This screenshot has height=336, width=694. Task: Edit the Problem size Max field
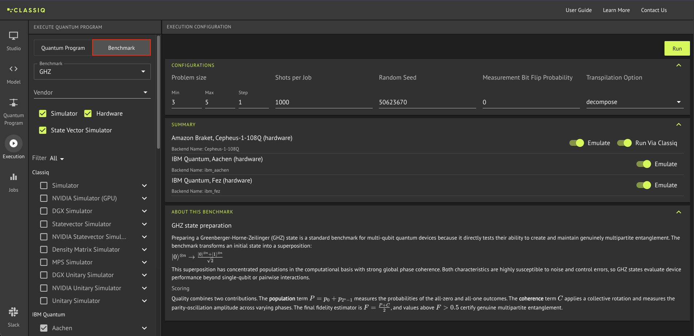[x=220, y=102]
